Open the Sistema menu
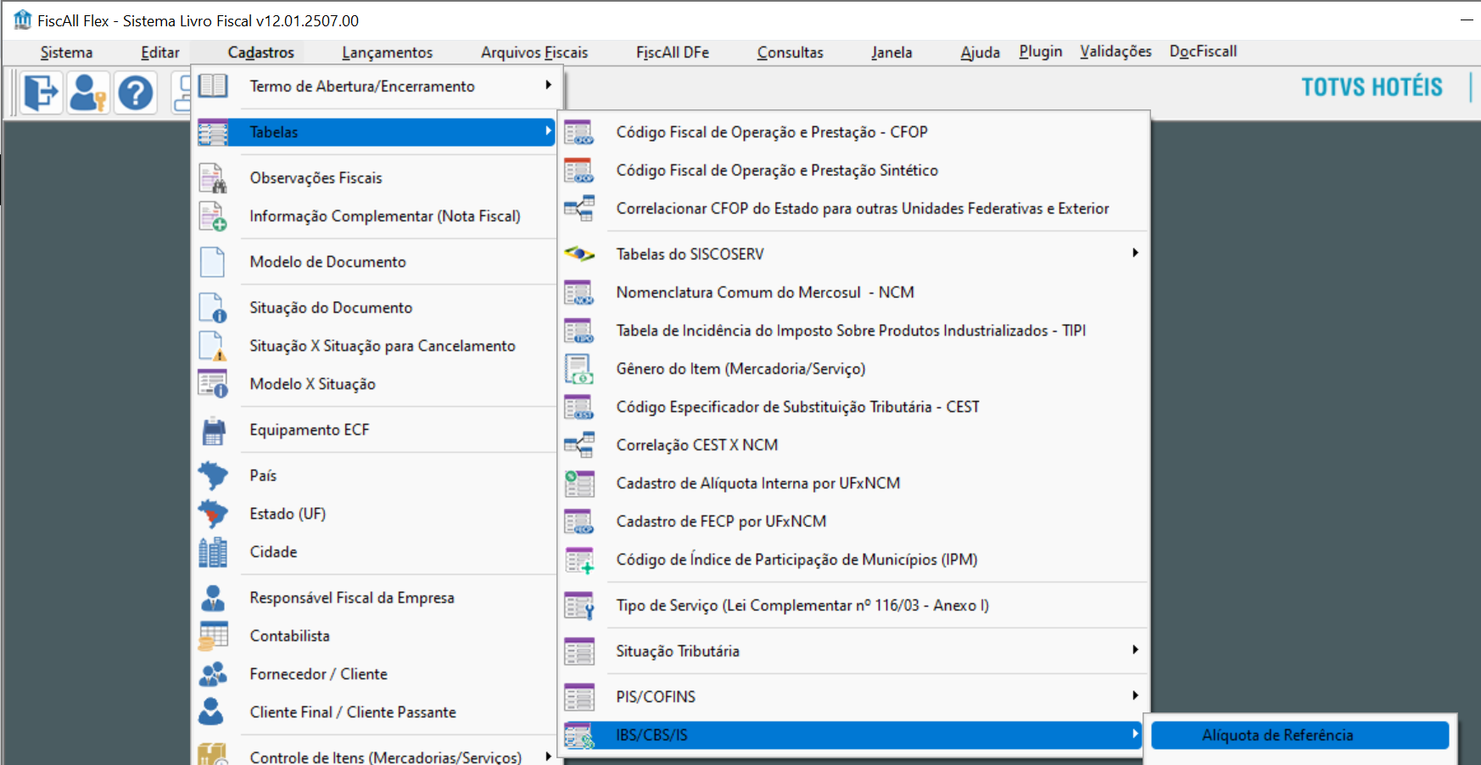This screenshot has height=765, width=1481. [66, 53]
